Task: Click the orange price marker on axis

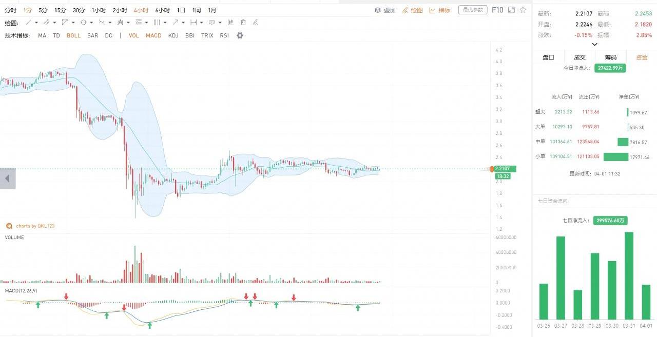Action: point(492,169)
